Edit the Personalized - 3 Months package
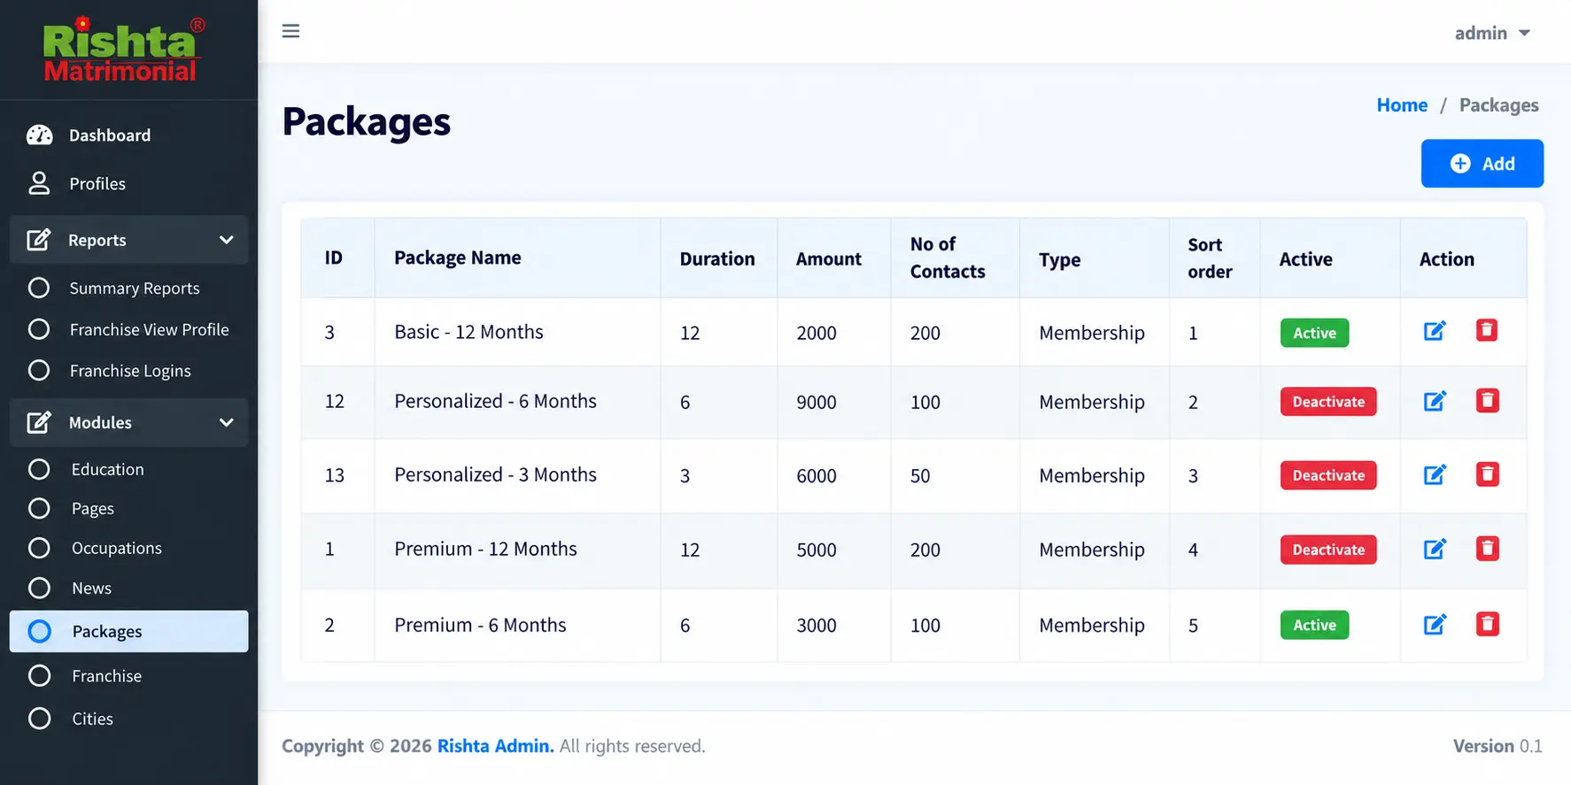 [1435, 474]
